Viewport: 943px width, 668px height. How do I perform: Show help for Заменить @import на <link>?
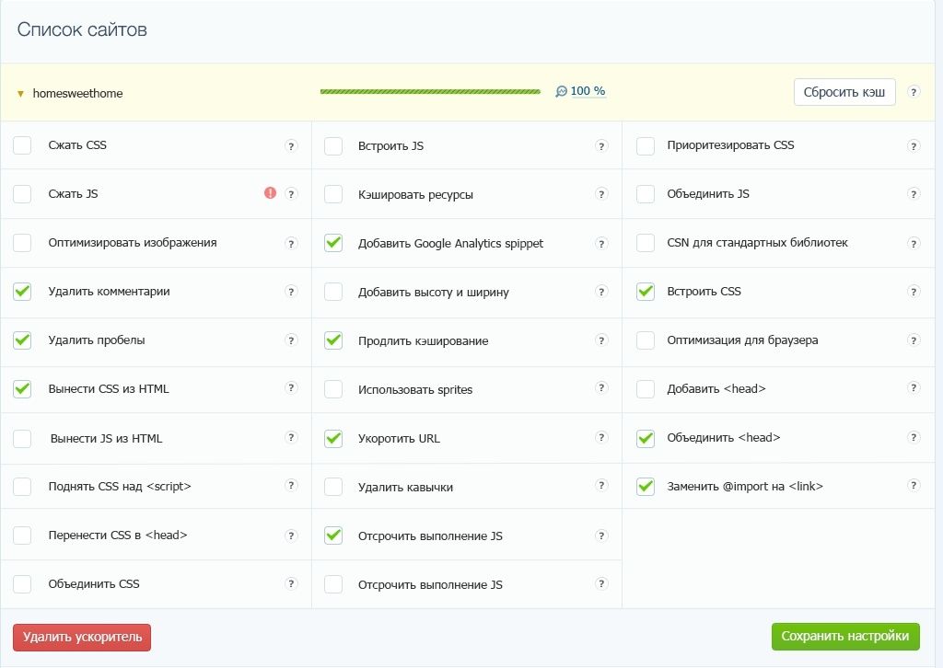[914, 486]
